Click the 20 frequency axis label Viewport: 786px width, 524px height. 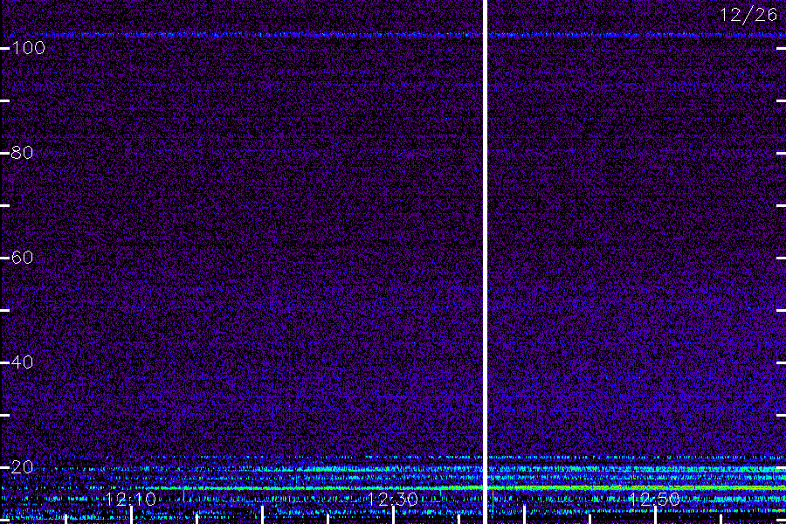pyautogui.click(x=22, y=467)
